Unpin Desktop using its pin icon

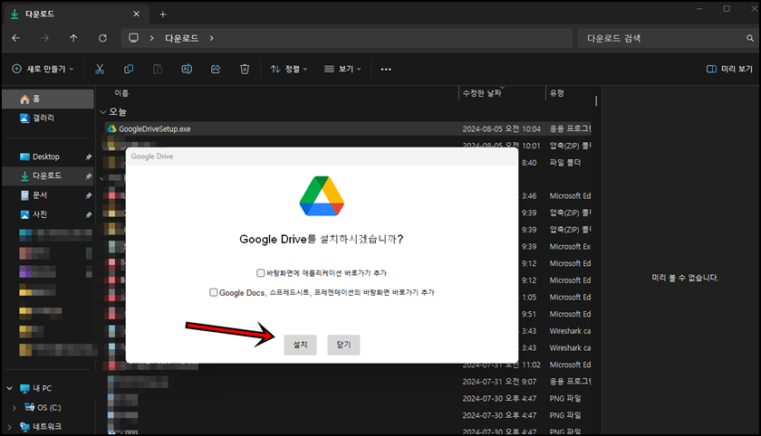click(89, 157)
